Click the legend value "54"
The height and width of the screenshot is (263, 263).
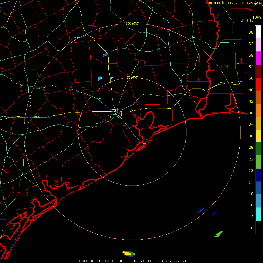tap(251, 67)
